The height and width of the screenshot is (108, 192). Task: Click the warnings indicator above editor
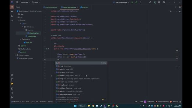coord(171,11)
